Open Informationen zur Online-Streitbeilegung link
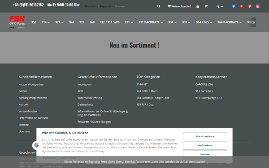 coord(103,113)
